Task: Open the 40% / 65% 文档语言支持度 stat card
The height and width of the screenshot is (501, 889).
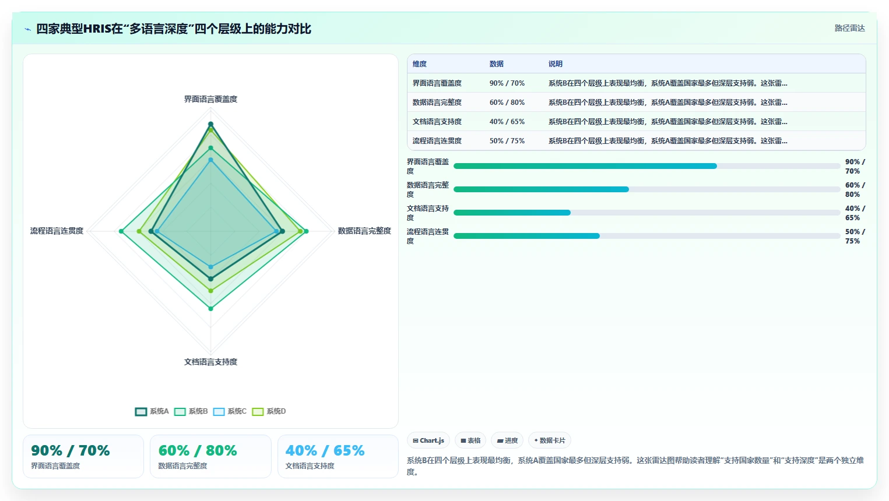Action: click(x=338, y=456)
